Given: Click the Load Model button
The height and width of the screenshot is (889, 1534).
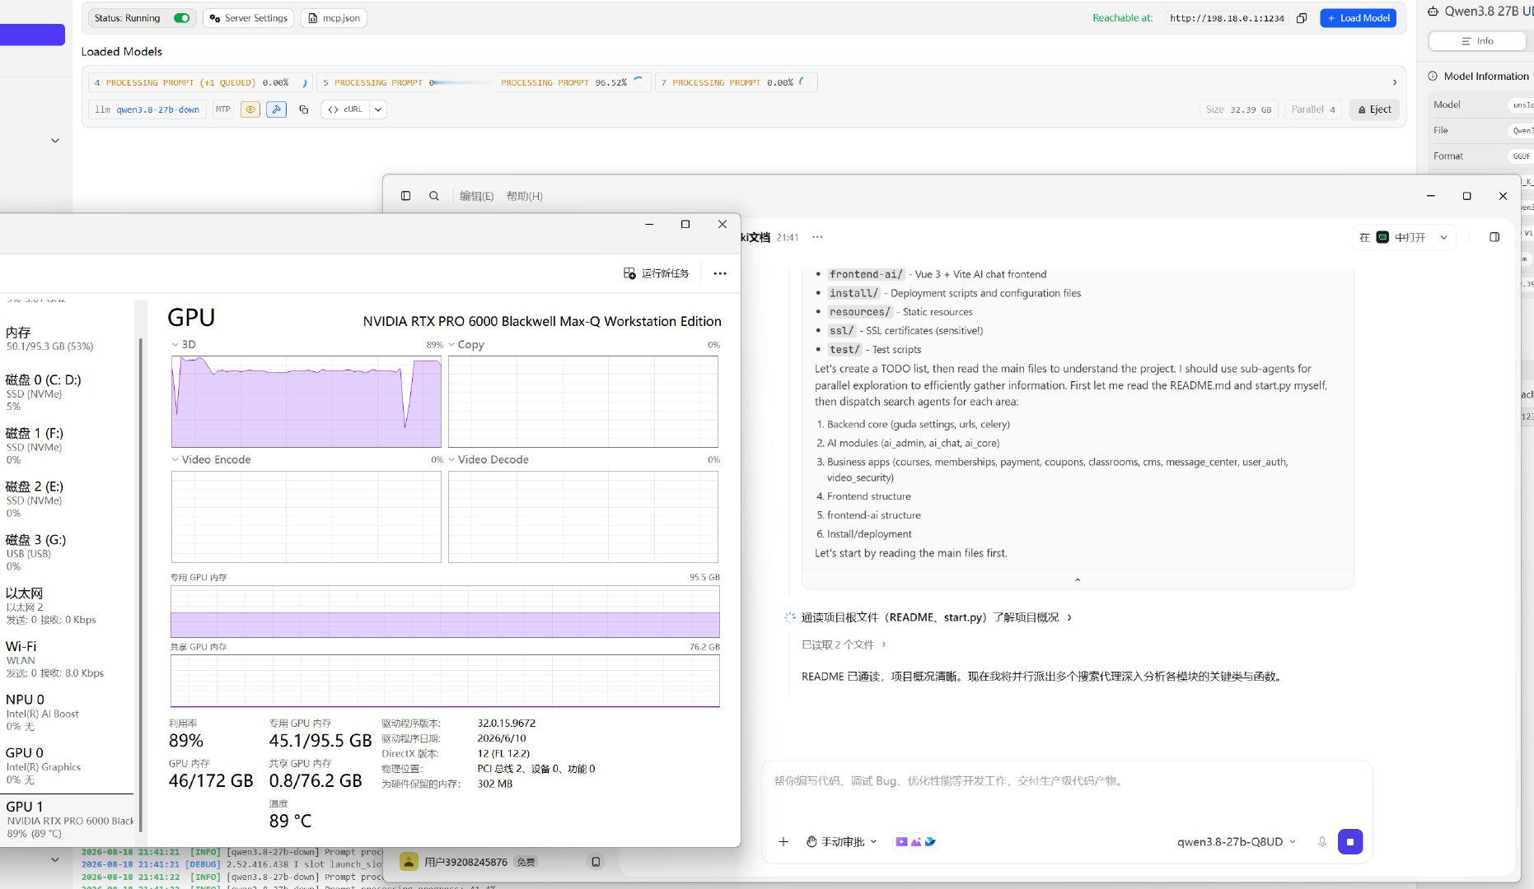Looking at the screenshot, I should 1358,18.
